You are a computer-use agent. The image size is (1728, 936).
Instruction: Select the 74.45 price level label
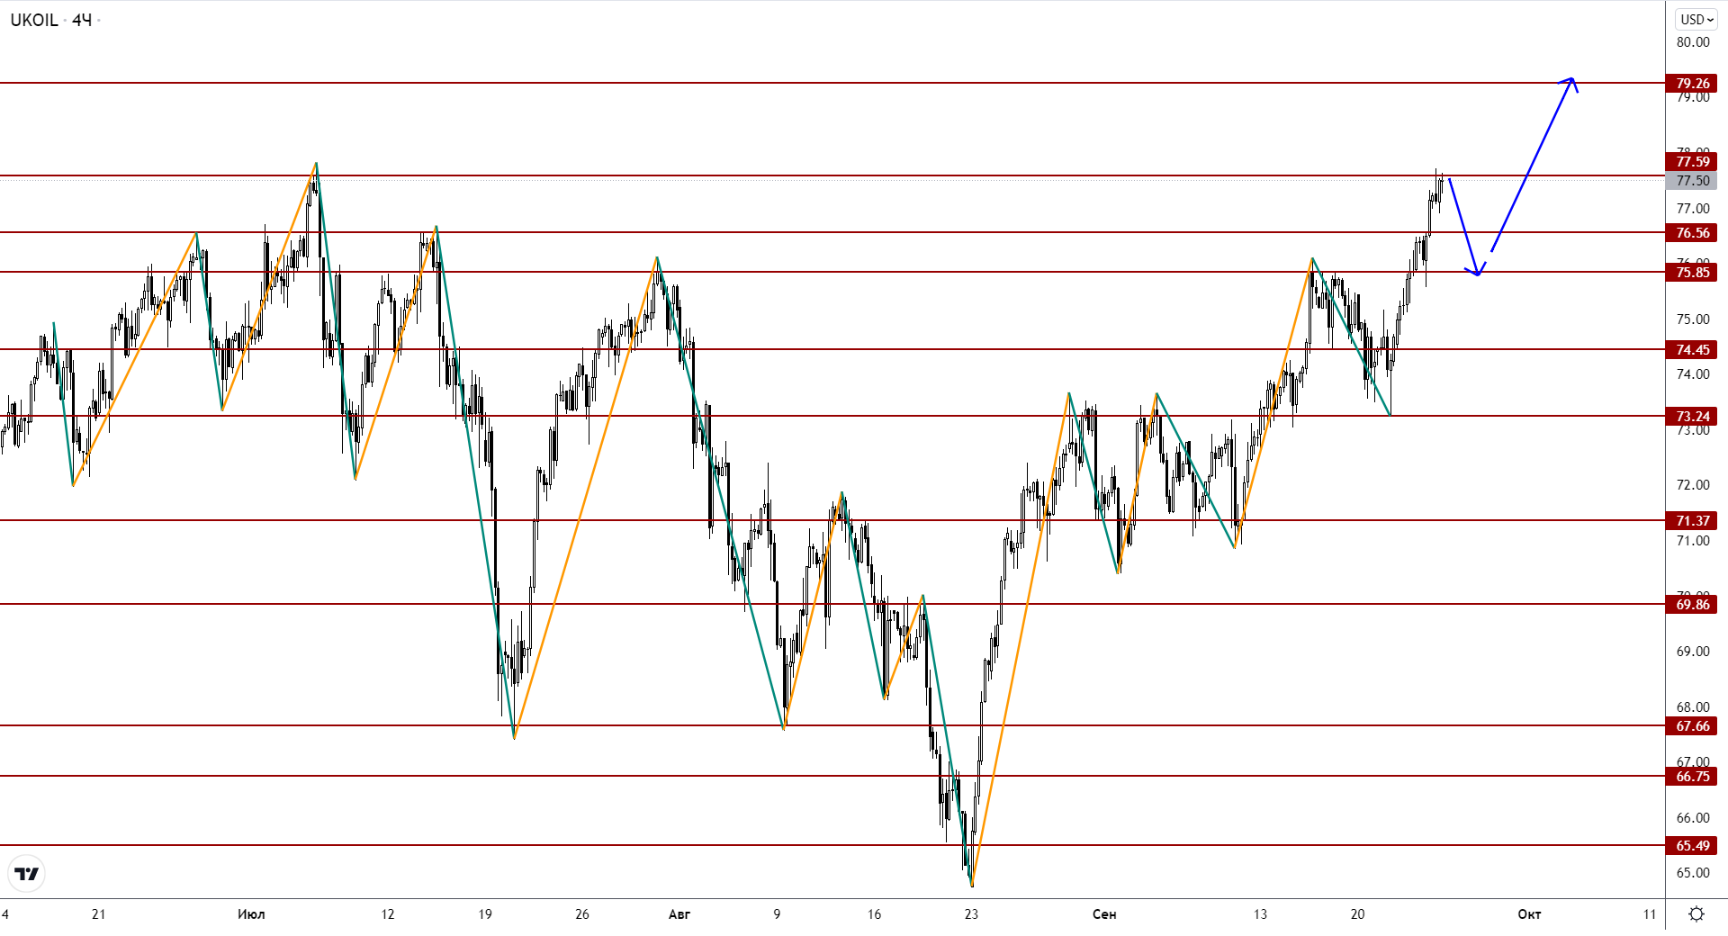(1692, 350)
